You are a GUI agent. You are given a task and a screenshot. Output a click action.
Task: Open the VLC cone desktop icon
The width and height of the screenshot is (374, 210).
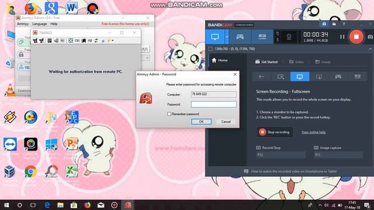[x=10, y=90]
